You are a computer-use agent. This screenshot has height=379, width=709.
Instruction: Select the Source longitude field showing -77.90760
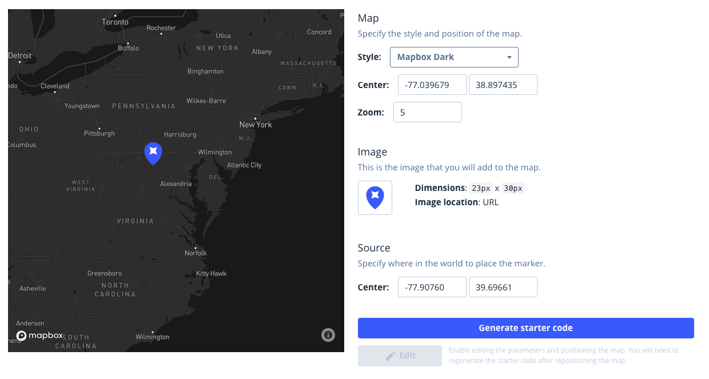pyautogui.click(x=432, y=287)
